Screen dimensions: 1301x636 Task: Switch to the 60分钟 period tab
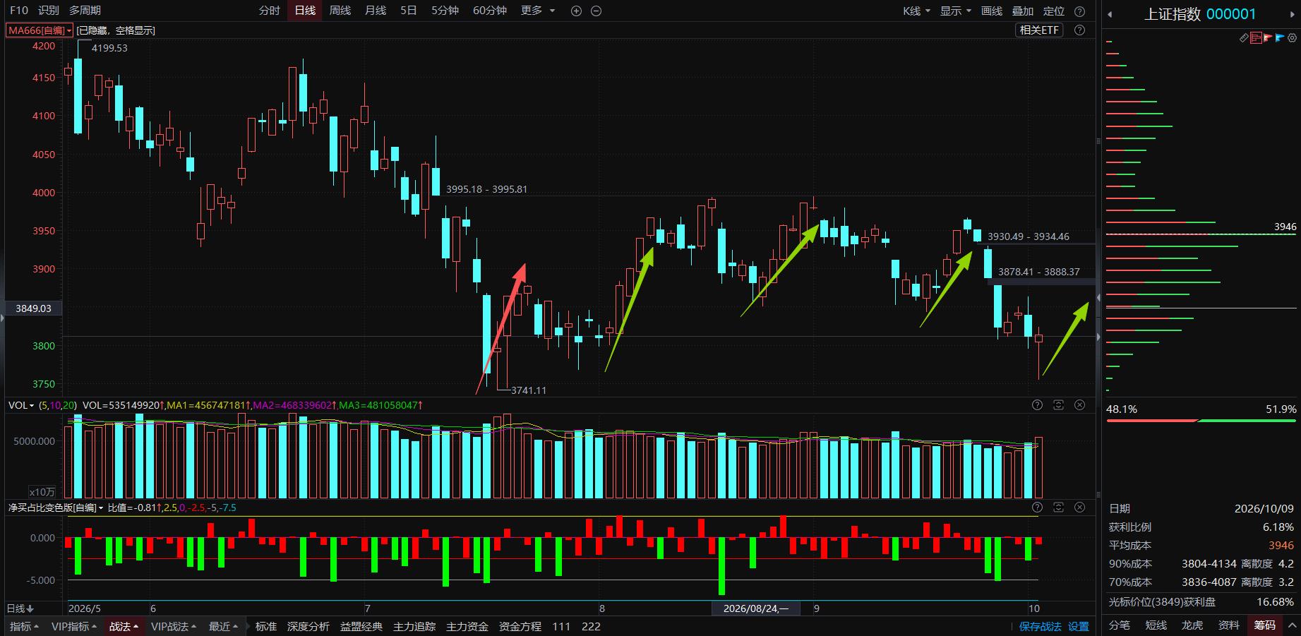490,11
